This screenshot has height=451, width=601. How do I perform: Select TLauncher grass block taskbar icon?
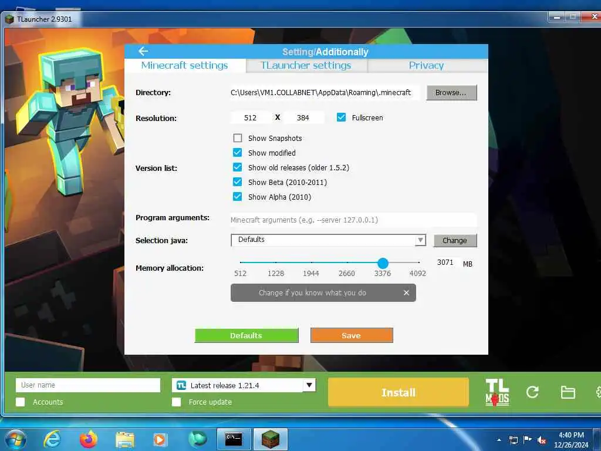pos(271,439)
